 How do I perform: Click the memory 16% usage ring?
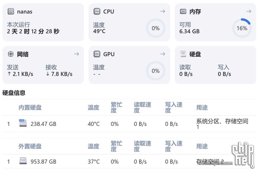(x=242, y=28)
